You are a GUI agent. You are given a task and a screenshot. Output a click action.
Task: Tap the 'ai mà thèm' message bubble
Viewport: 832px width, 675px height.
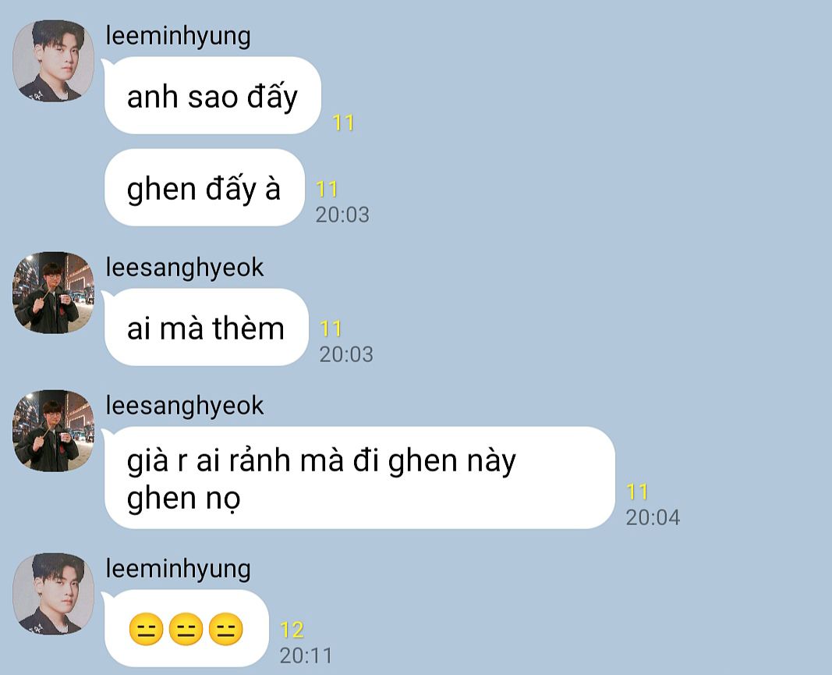pyautogui.click(x=207, y=327)
